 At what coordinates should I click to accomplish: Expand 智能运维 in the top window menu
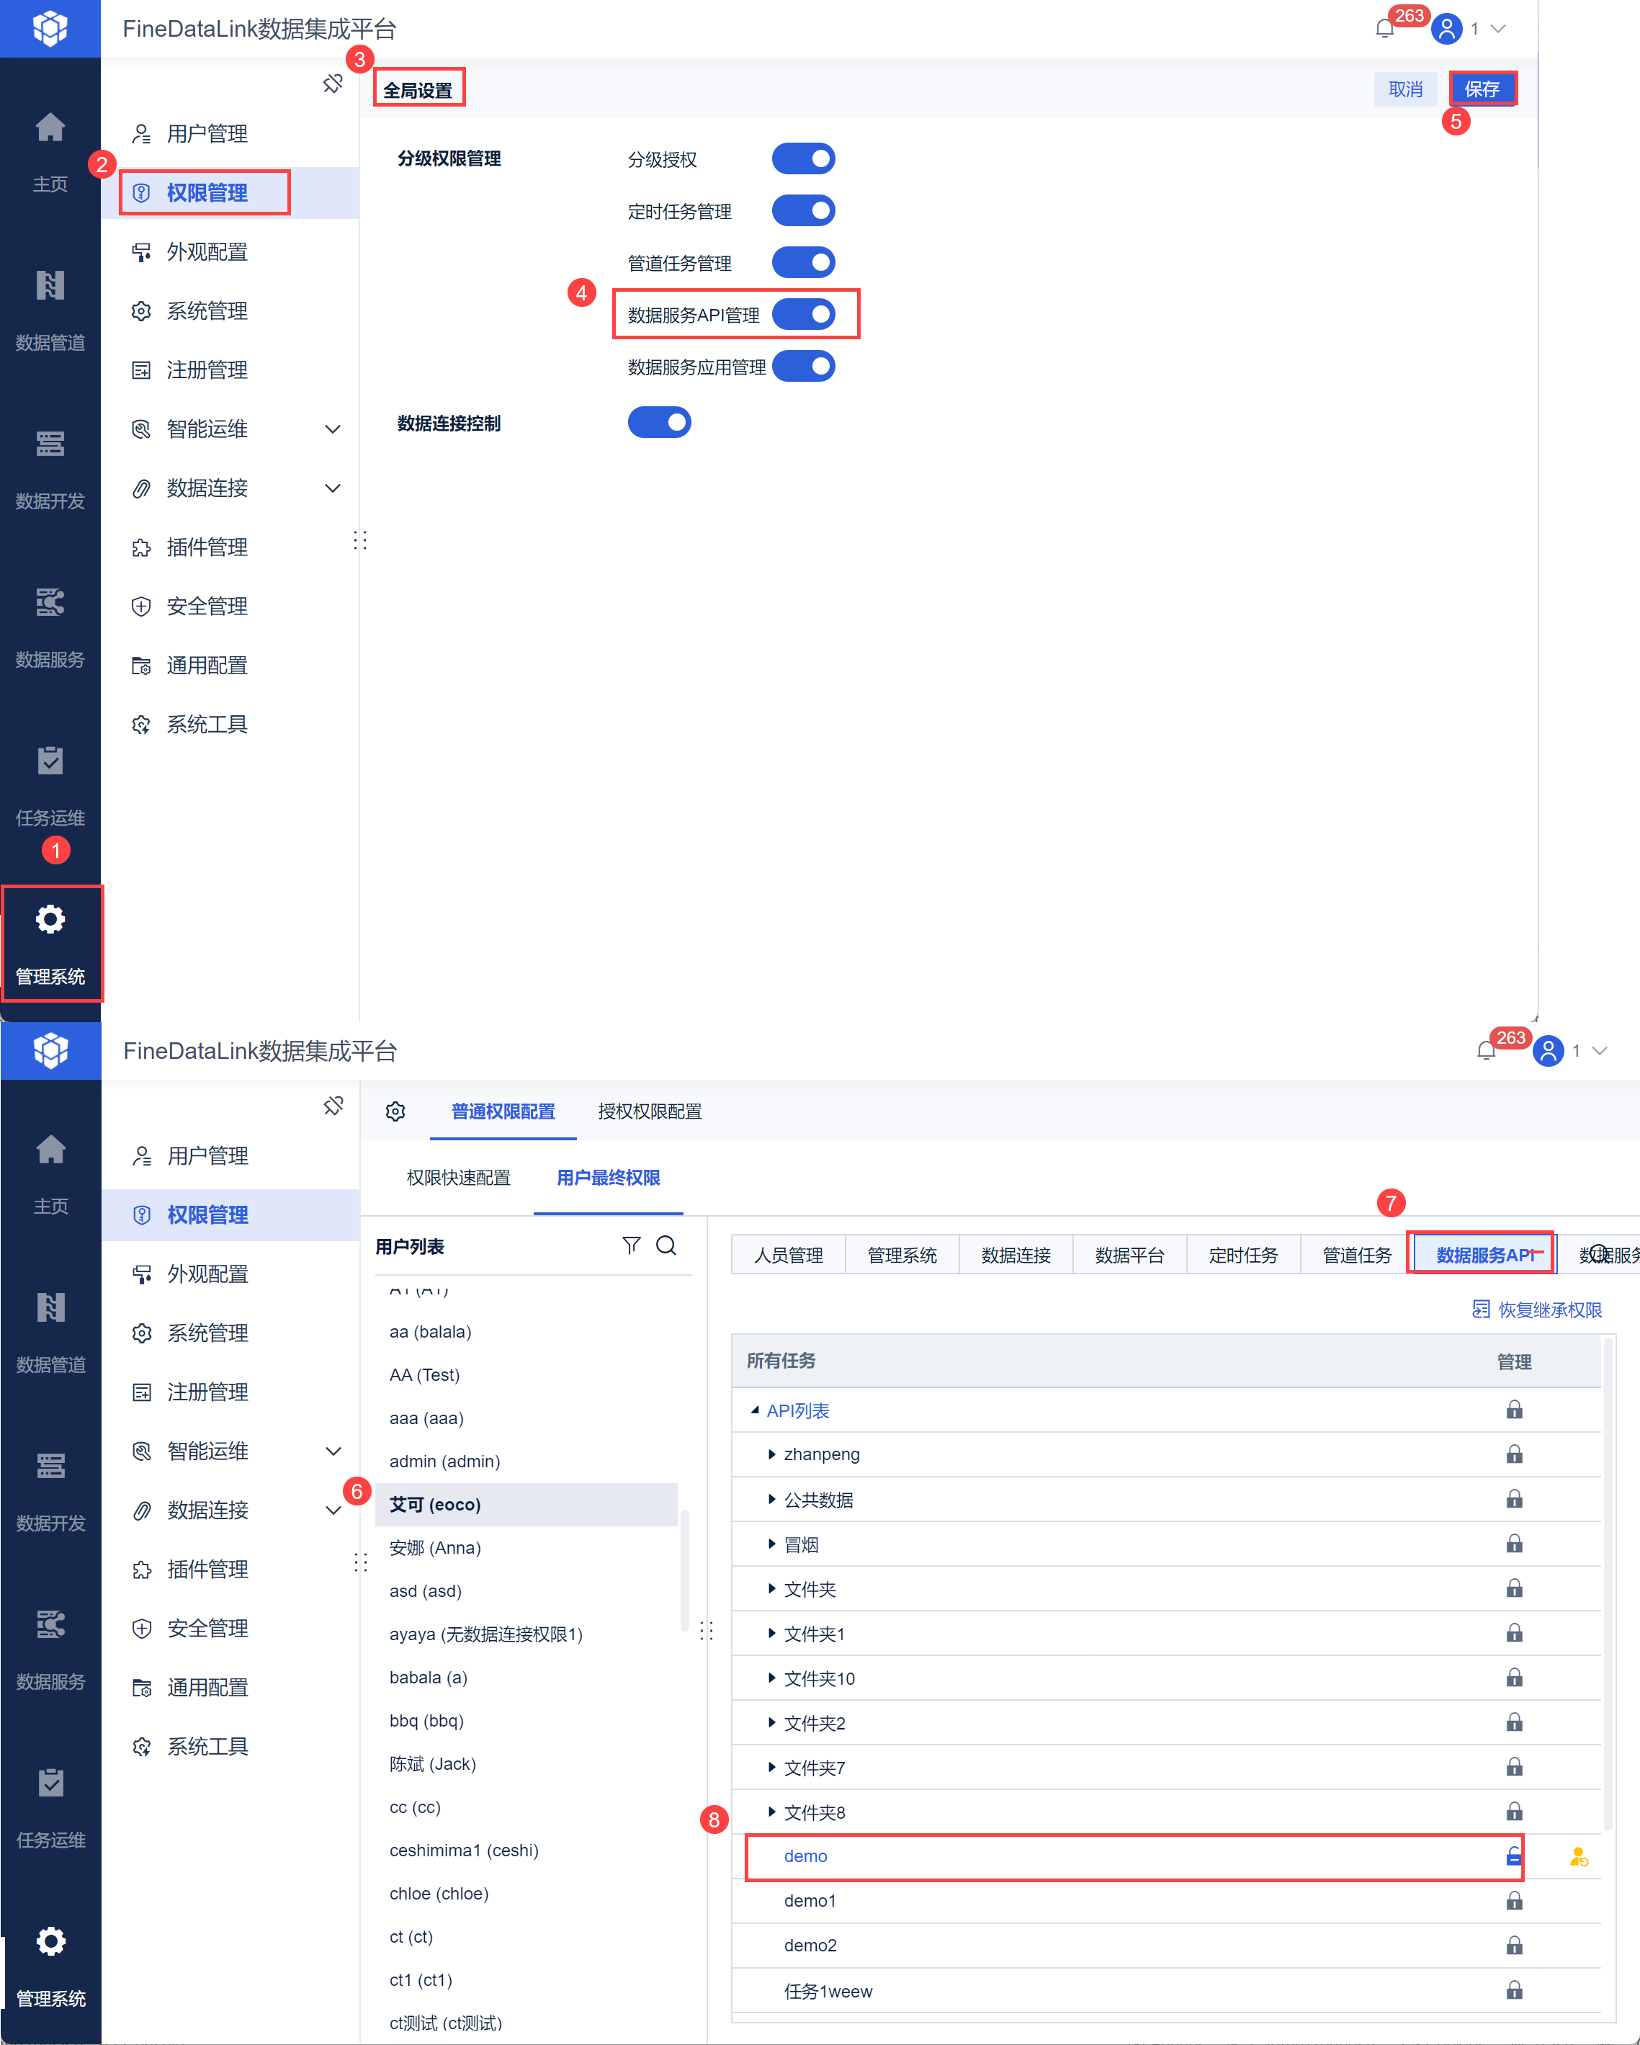click(x=333, y=430)
